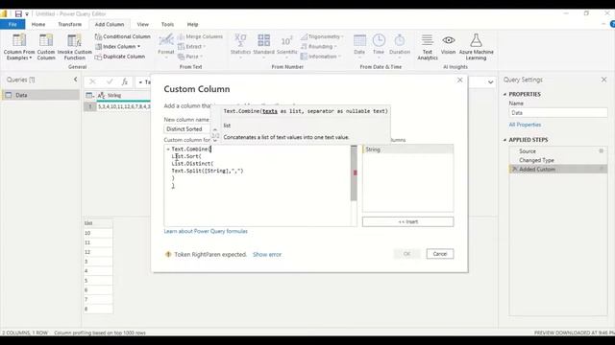This screenshot has height=345, width=615.
Task: Launch Azure Machine Learning insight
Action: click(x=476, y=47)
